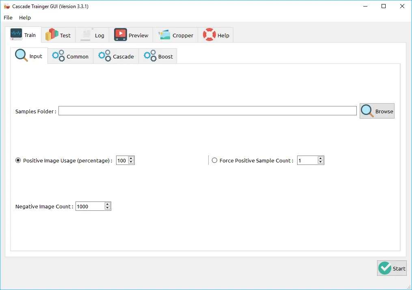
Task: Click the Boost tab gears icon
Action: (150, 56)
